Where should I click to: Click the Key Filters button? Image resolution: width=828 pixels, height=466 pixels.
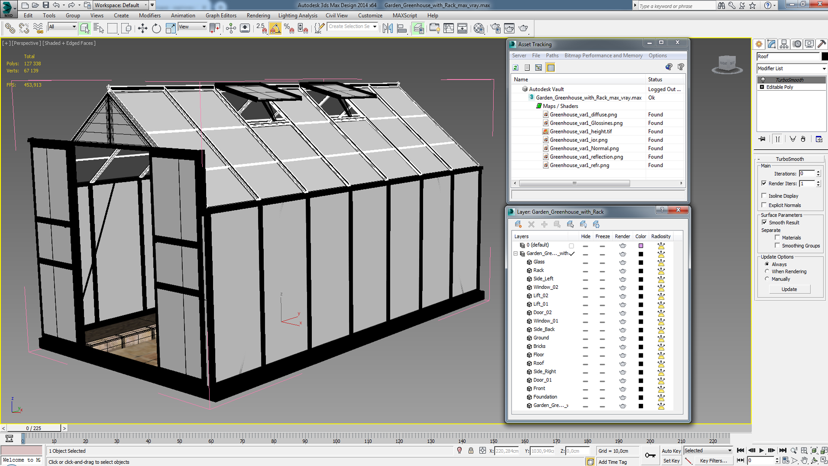pos(714,461)
